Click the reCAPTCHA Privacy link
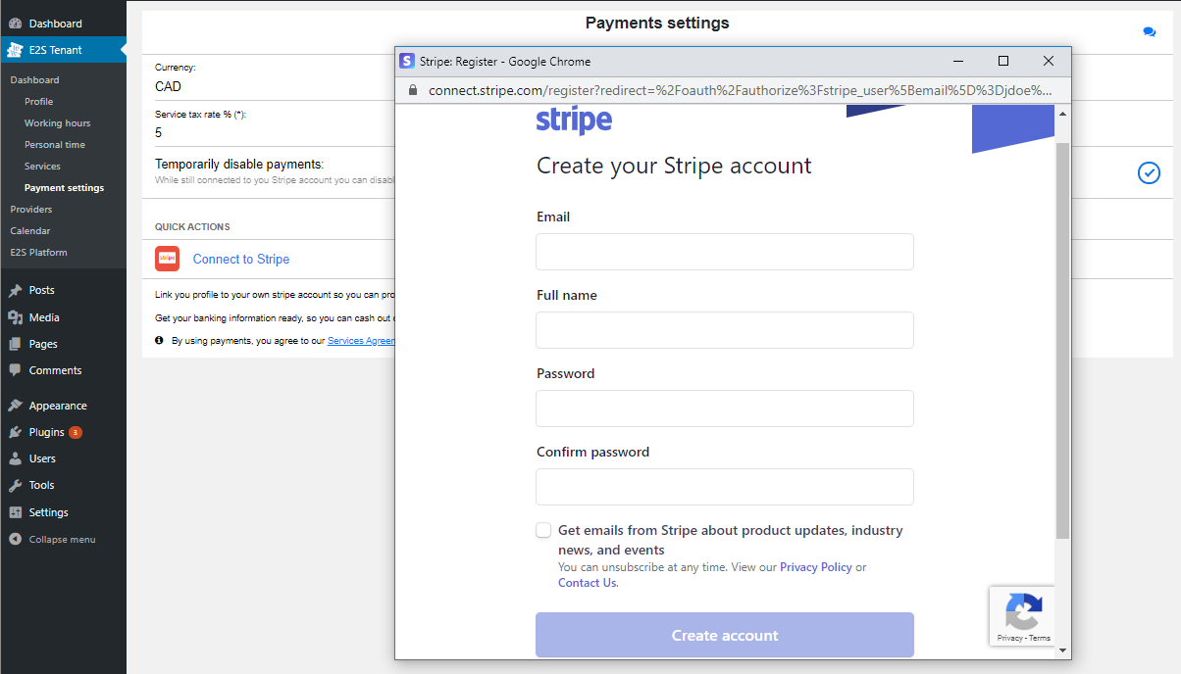 (1009, 638)
